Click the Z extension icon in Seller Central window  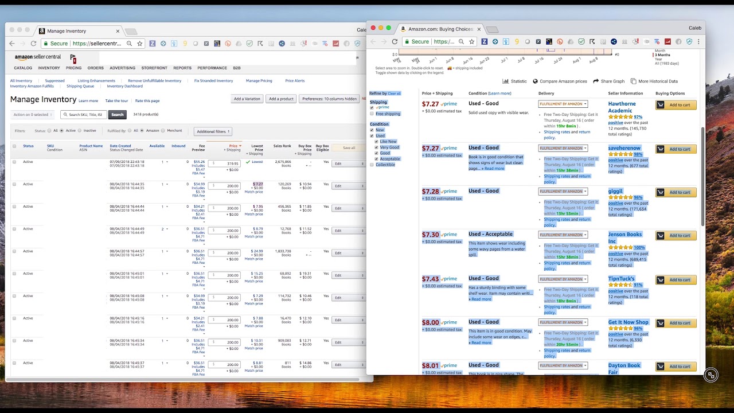point(153,44)
